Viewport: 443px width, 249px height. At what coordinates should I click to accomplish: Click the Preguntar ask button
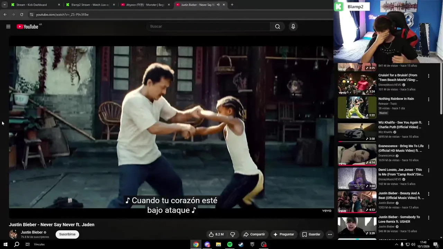click(283, 234)
